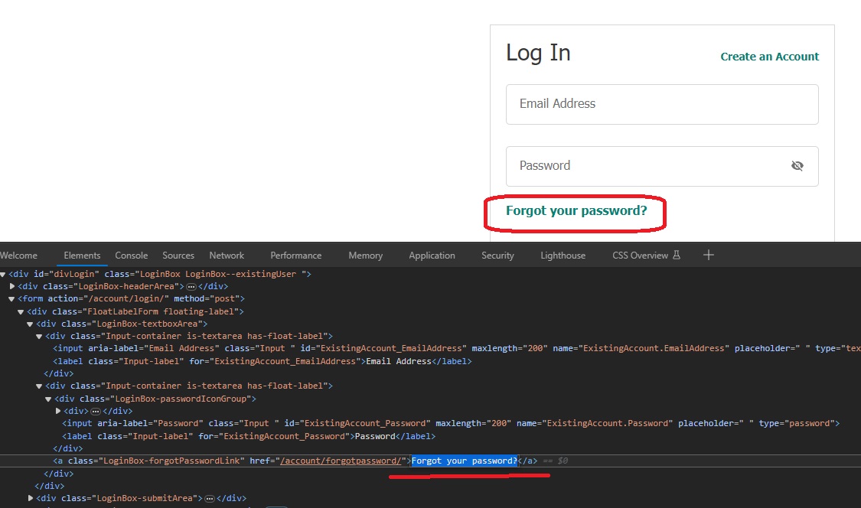Switch to the Lighthouse tab
This screenshot has height=508, width=861.
tap(563, 255)
